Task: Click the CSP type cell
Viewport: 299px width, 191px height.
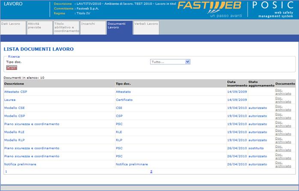Action: 119,116
